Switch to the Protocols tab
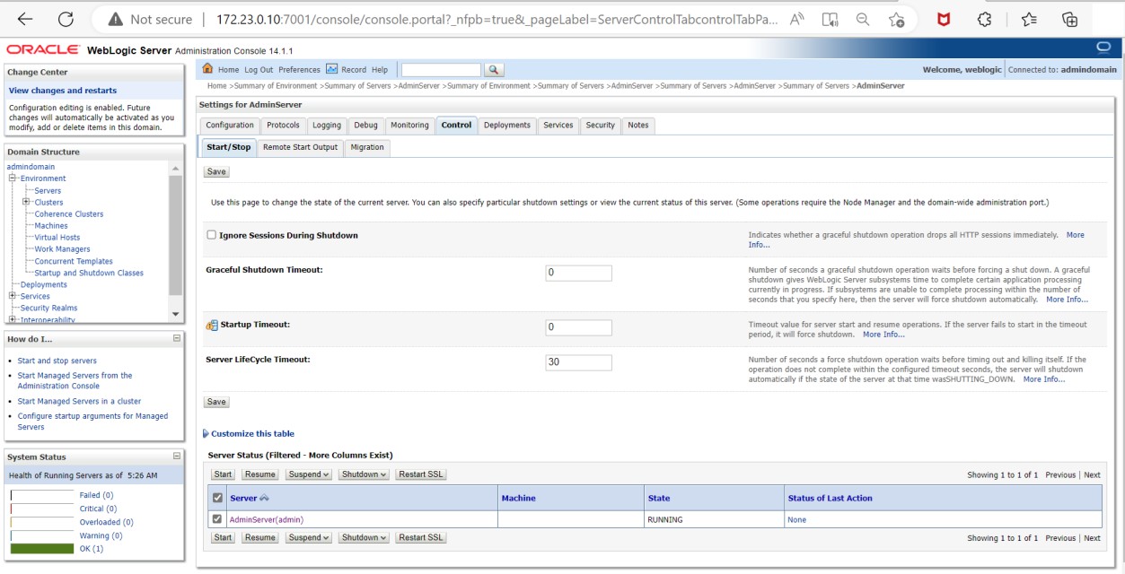The width and height of the screenshot is (1125, 574). pyautogui.click(x=283, y=125)
